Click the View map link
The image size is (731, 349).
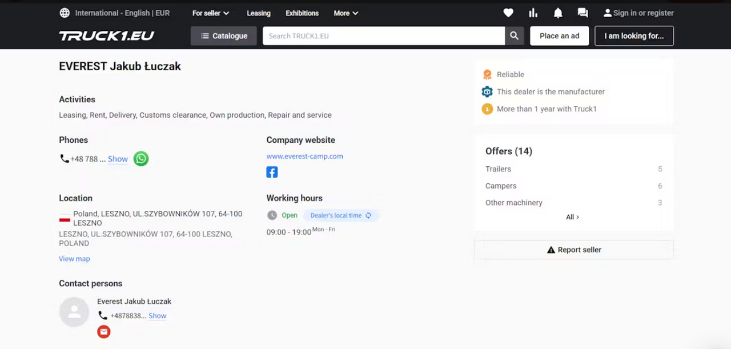click(x=74, y=259)
